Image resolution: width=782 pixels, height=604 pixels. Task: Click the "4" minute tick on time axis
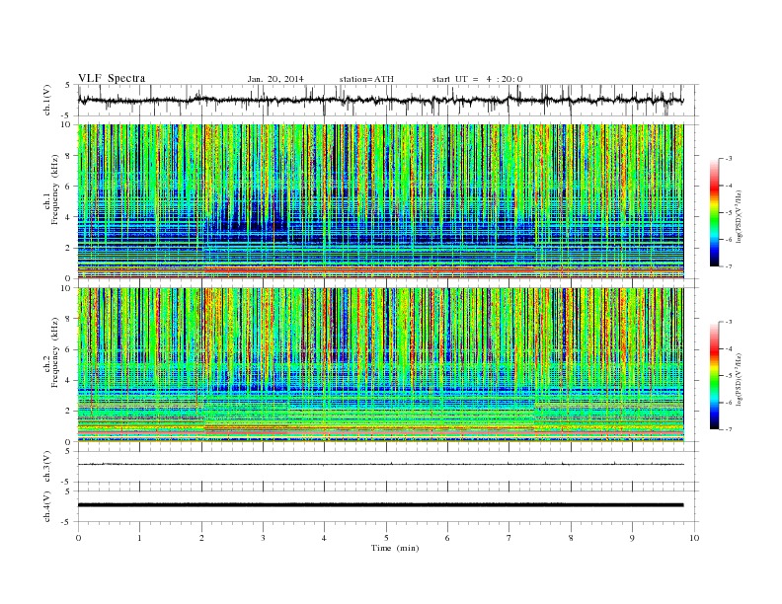pos(324,538)
